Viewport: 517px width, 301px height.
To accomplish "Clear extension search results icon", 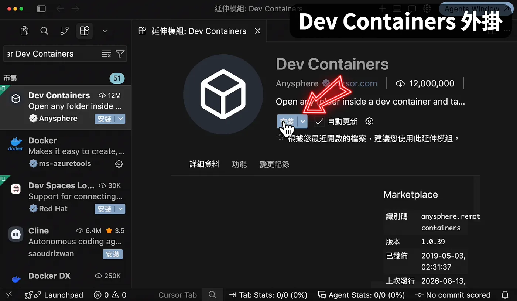I will click(x=106, y=54).
